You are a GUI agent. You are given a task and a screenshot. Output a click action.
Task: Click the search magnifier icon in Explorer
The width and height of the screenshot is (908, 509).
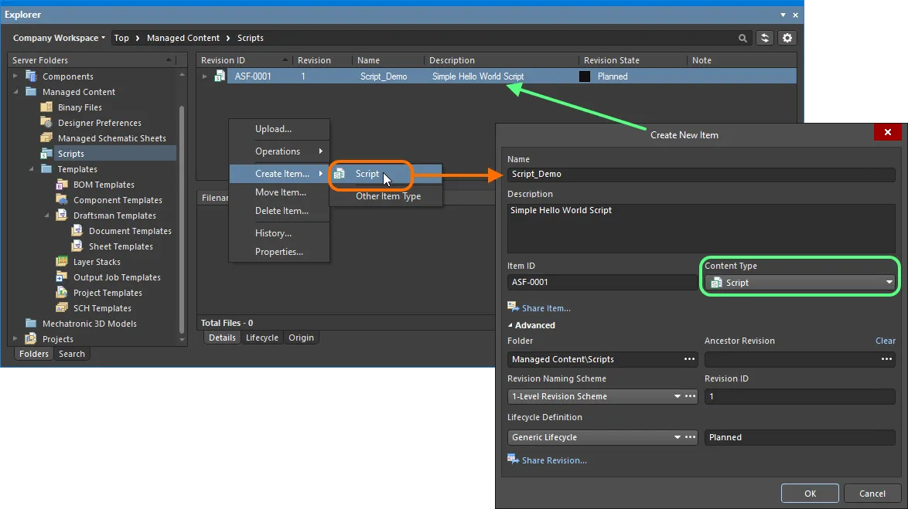click(x=742, y=38)
